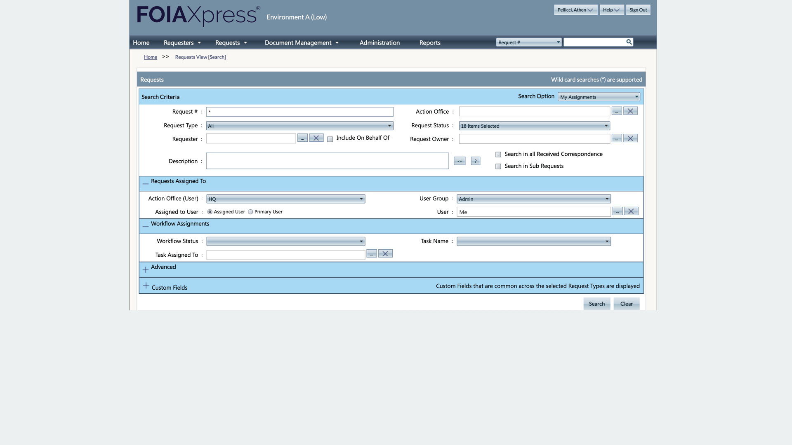
Task: Clear the Task Assigned To field
Action: pyautogui.click(x=385, y=254)
